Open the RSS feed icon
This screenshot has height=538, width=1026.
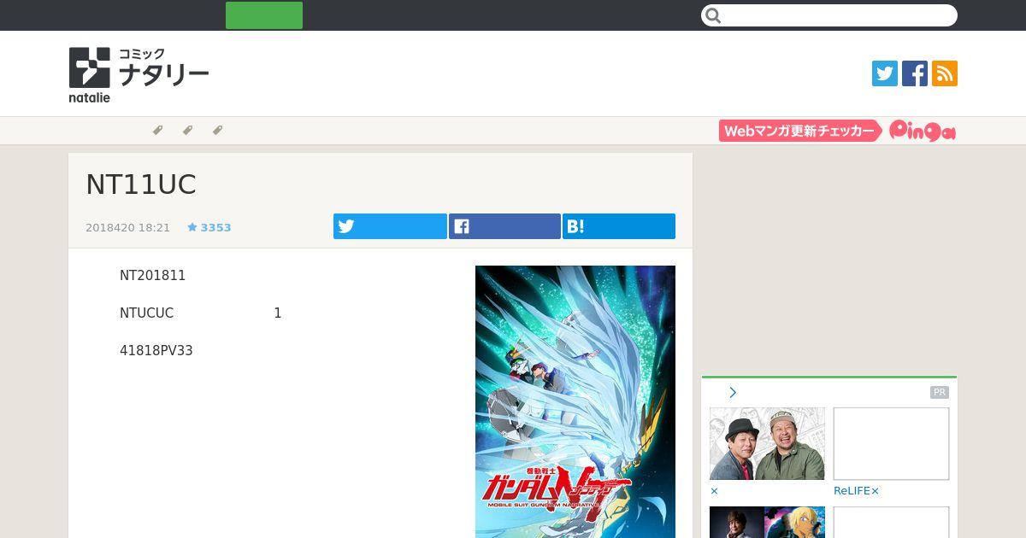tap(945, 73)
